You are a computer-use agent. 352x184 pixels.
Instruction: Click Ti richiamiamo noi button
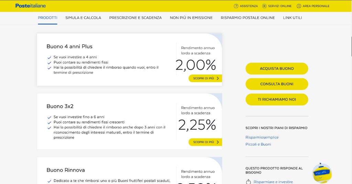(277, 100)
